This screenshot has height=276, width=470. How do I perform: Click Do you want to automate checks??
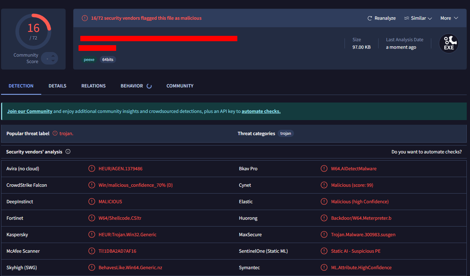tap(427, 152)
